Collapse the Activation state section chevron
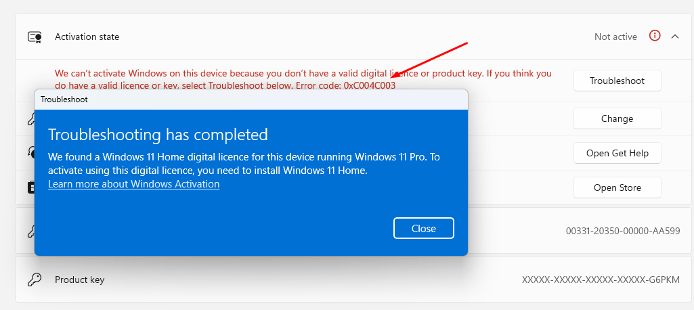Screen dimensions: 694x310 pyautogui.click(x=675, y=37)
